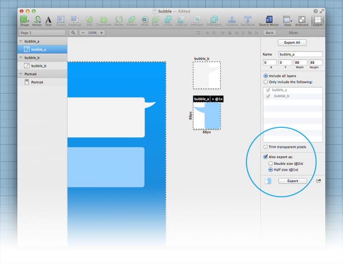Collapse the bubble_a group in layer list
The image size is (343, 264).
pos(22,42)
